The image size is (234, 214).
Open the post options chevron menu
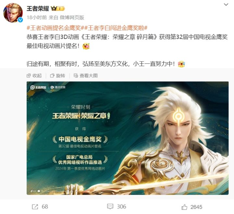[226, 5]
